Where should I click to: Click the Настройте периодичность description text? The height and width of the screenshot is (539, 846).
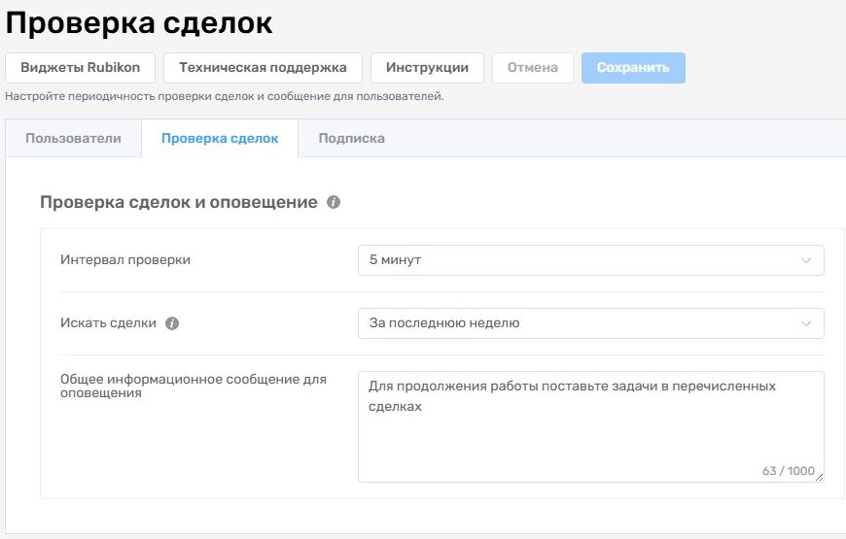point(225,96)
